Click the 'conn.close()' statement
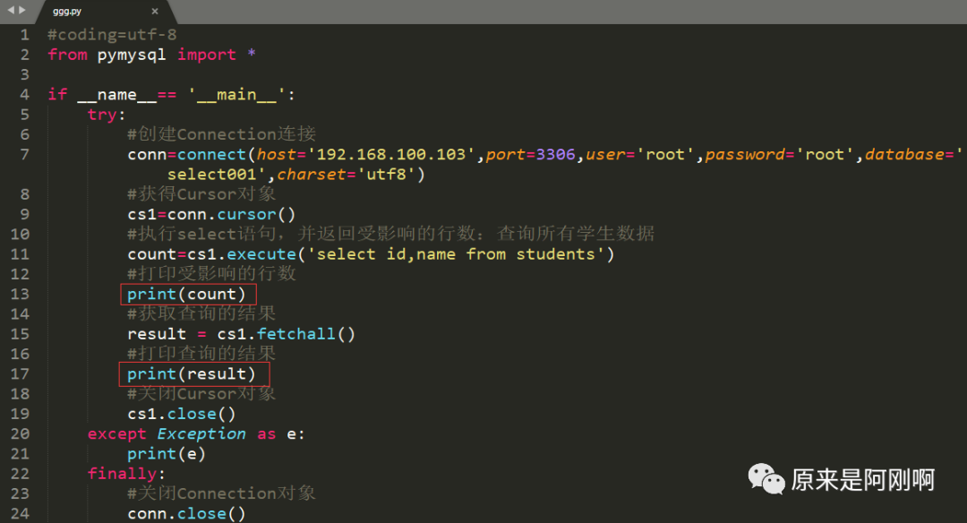 click(x=186, y=514)
